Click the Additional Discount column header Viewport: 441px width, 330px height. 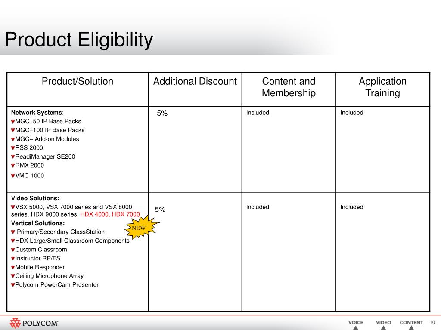pyautogui.click(x=195, y=81)
